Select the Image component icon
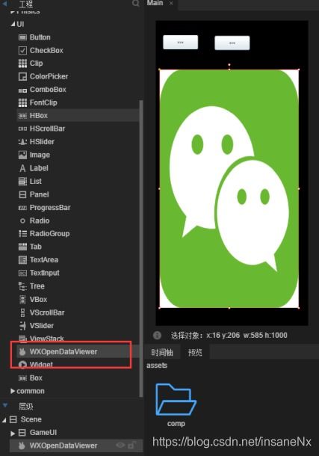This screenshot has height=456, width=319. [x=22, y=155]
